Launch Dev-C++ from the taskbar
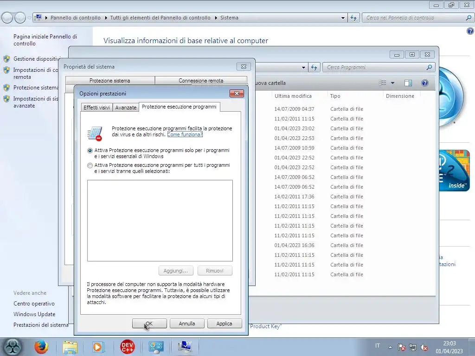This screenshot has height=356, width=475. pyautogui.click(x=127, y=347)
